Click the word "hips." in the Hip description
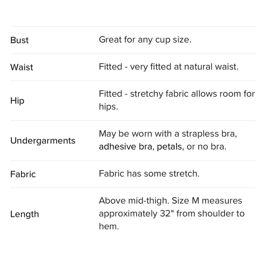This screenshot has width=266, height=266. [x=108, y=107]
